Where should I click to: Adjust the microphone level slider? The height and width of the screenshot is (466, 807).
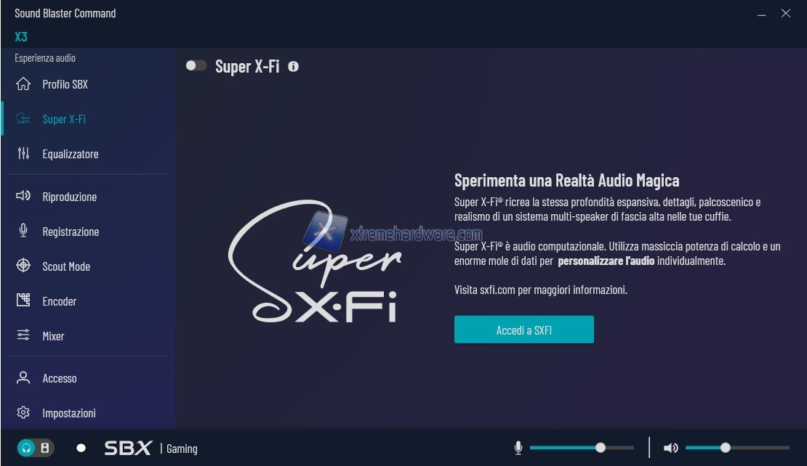(x=582, y=448)
